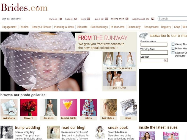Open the my tools link
The width and height of the screenshot is (187, 140).
pos(53,19)
